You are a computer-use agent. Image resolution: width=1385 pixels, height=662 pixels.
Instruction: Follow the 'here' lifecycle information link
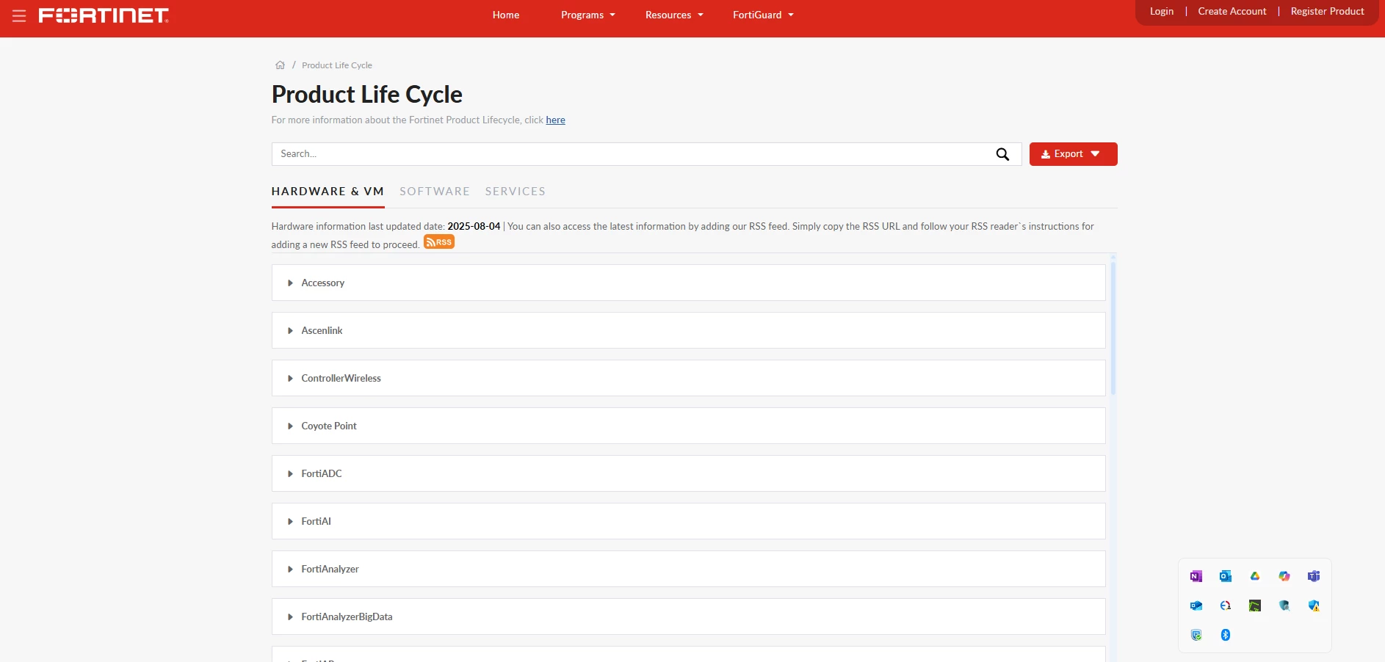point(555,120)
